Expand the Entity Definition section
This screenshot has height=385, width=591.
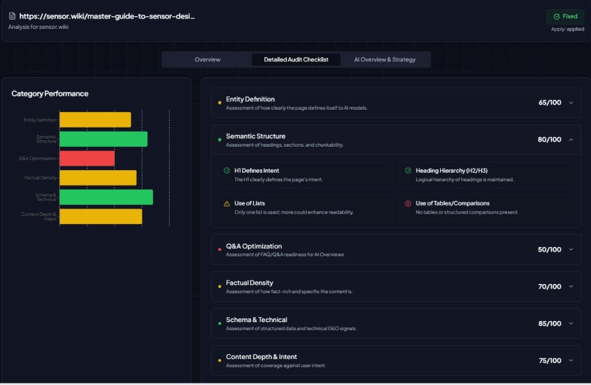tap(571, 102)
